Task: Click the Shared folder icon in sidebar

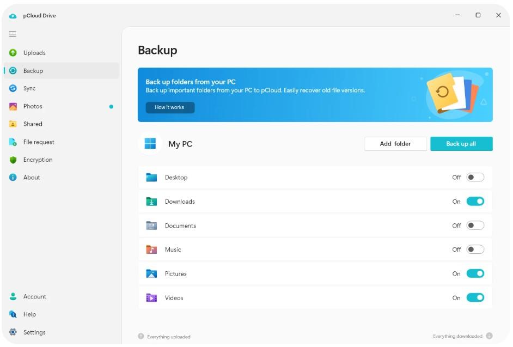Action: click(x=13, y=124)
